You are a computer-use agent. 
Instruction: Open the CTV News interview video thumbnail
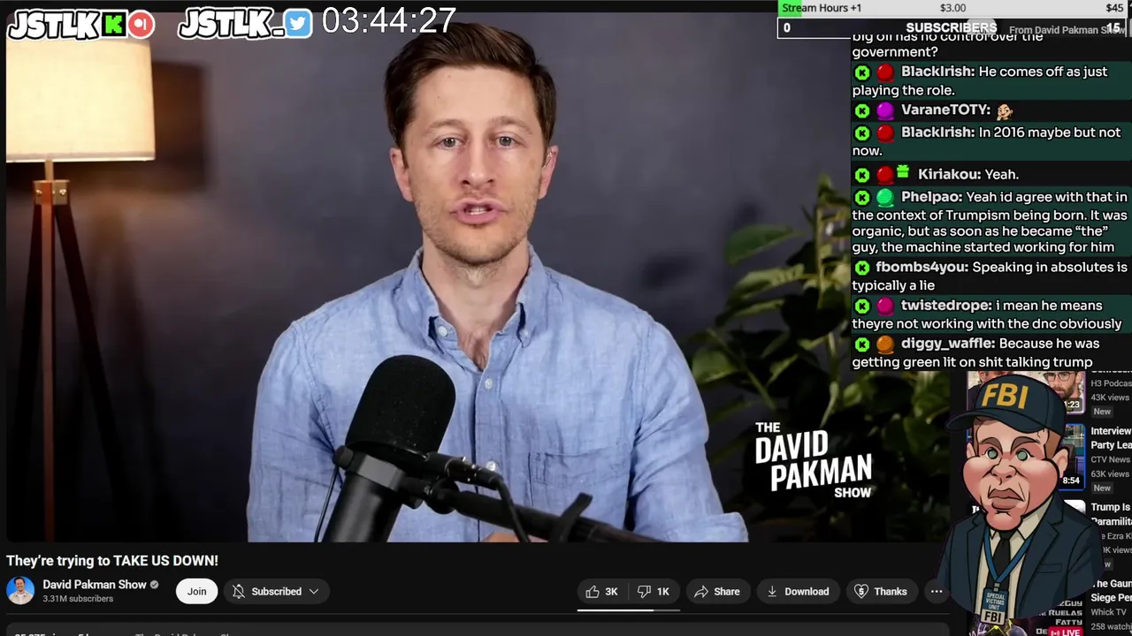coord(1074,457)
